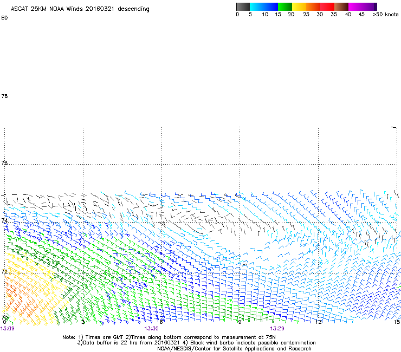The height and width of the screenshot is (352, 401).
Task: Choose the red 30-35 knots color segment
Action: (x=327, y=6)
